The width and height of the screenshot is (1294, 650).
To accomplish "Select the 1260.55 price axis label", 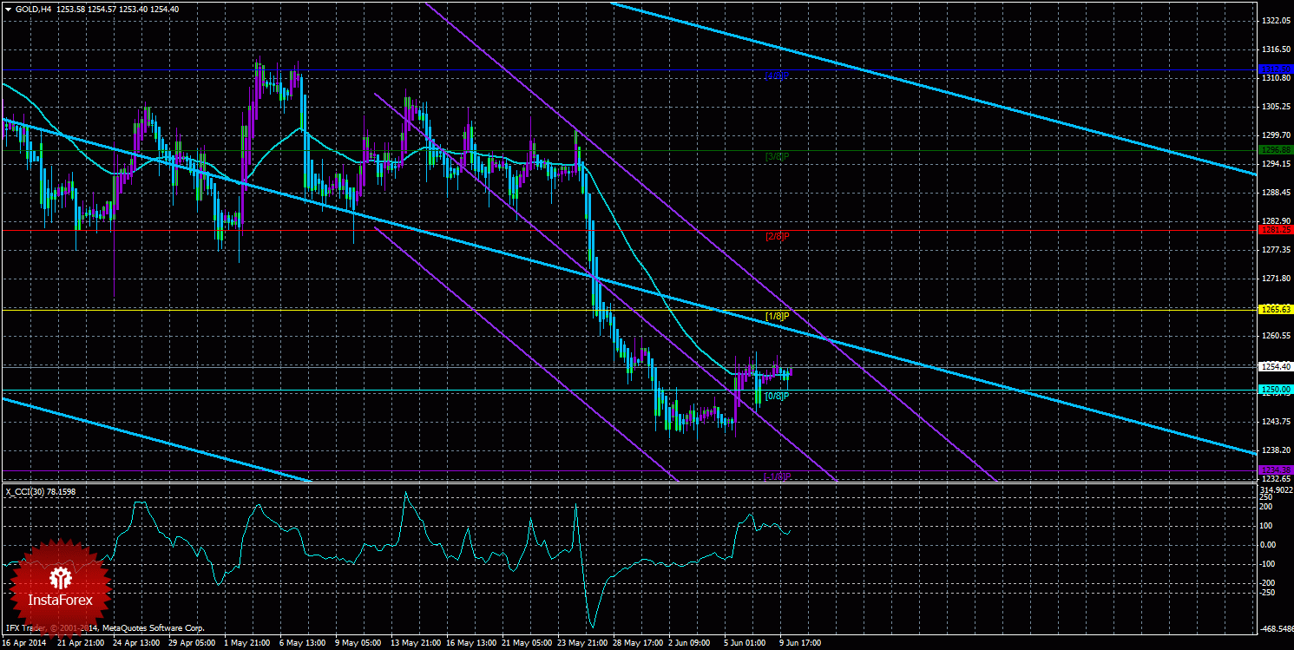I will point(1277,336).
